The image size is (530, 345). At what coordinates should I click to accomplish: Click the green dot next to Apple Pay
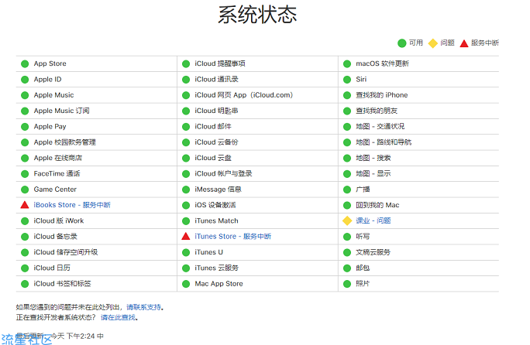(x=25, y=127)
